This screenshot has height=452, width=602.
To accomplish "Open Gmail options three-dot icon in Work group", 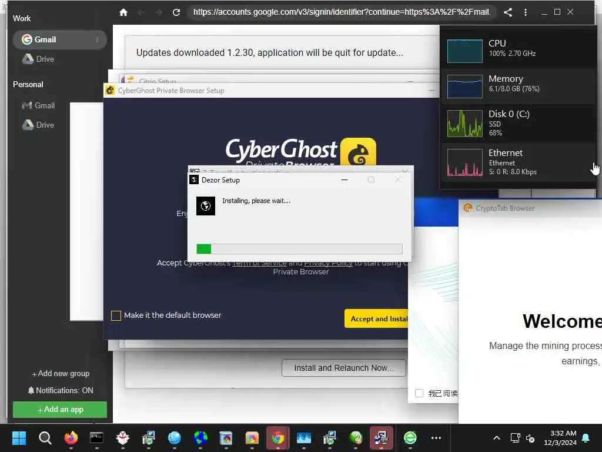I will pos(98,39).
